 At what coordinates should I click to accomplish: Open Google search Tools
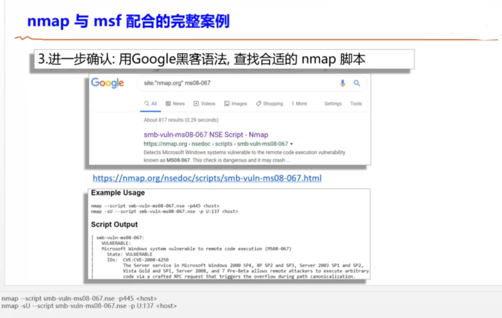pyautogui.click(x=356, y=104)
